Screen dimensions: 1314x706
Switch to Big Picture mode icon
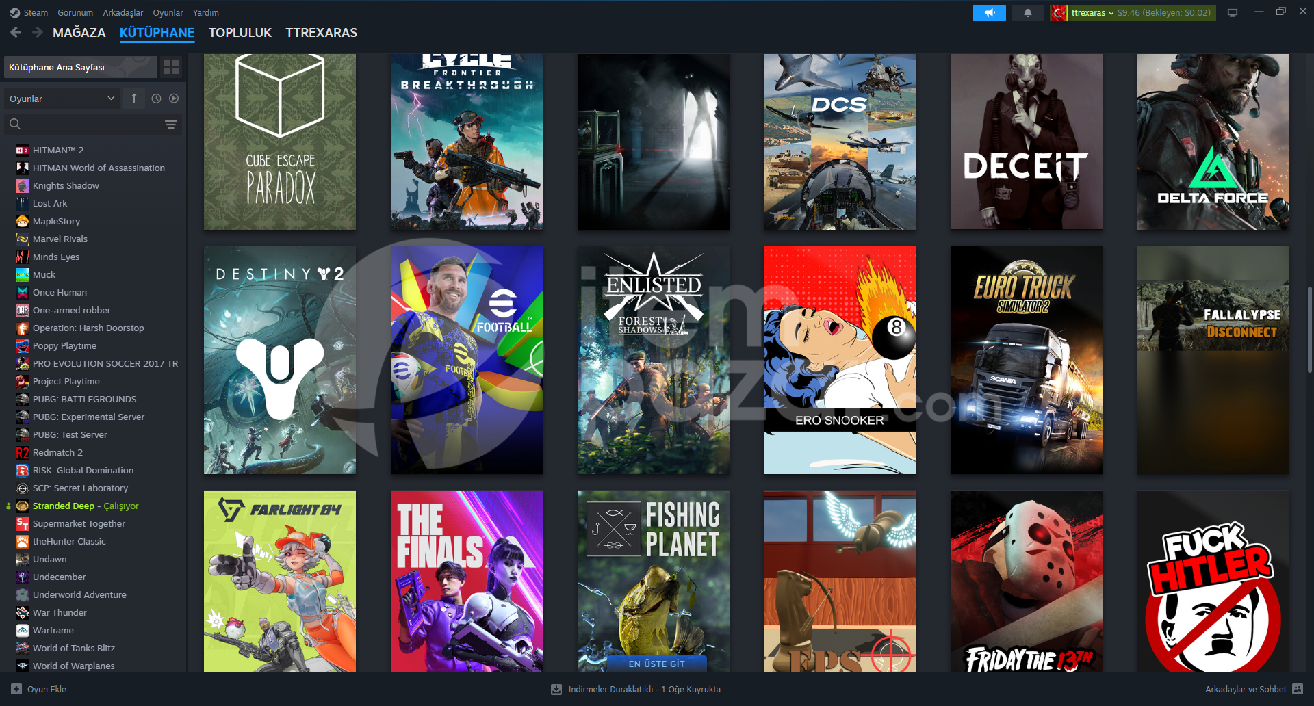[x=1233, y=12]
